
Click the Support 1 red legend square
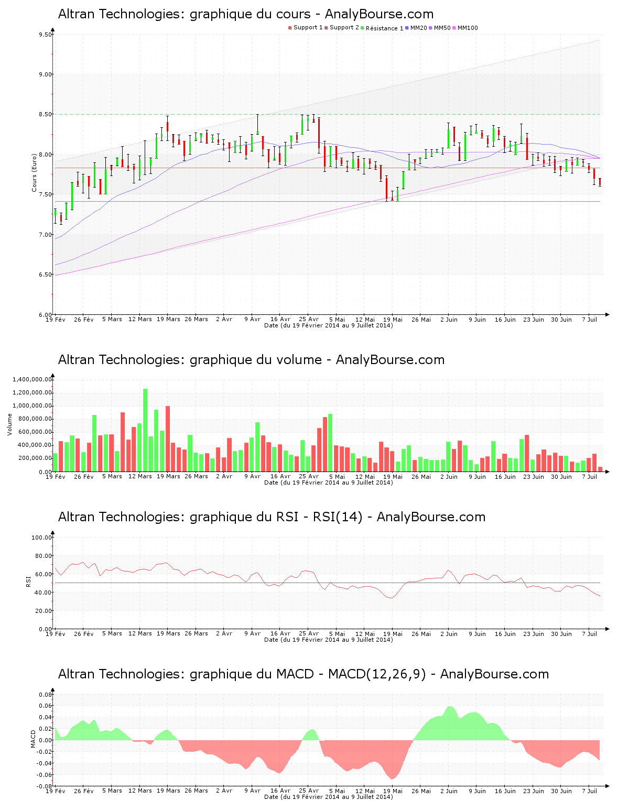(290, 28)
